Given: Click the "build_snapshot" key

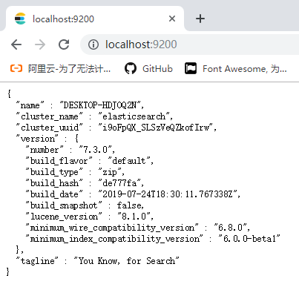Looking at the screenshot, I should coord(64,205).
